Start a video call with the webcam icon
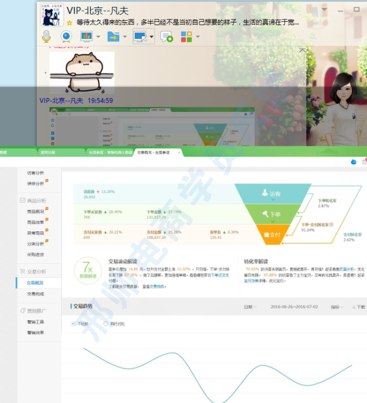Screen dimensions: 367x403 point(67,36)
